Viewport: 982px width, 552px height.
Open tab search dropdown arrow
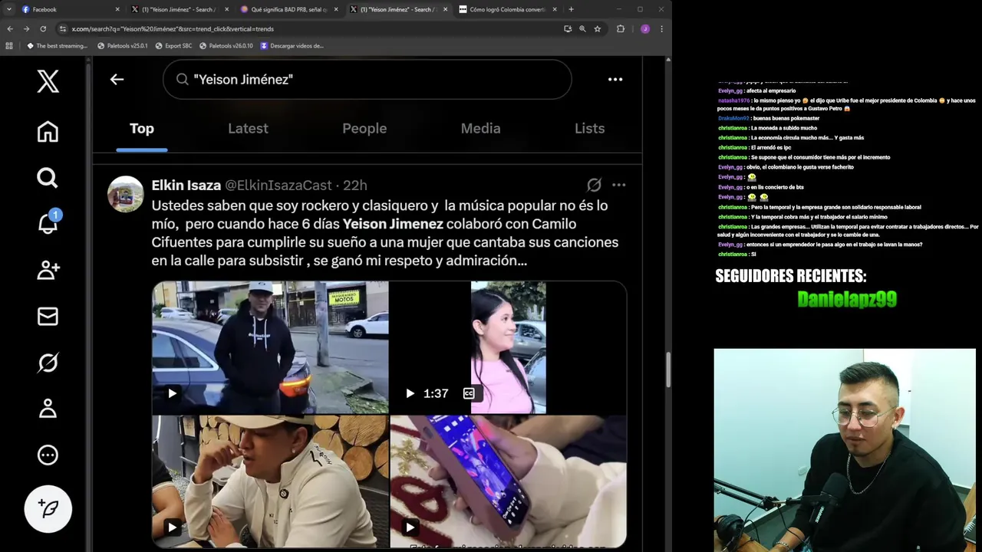8,9
